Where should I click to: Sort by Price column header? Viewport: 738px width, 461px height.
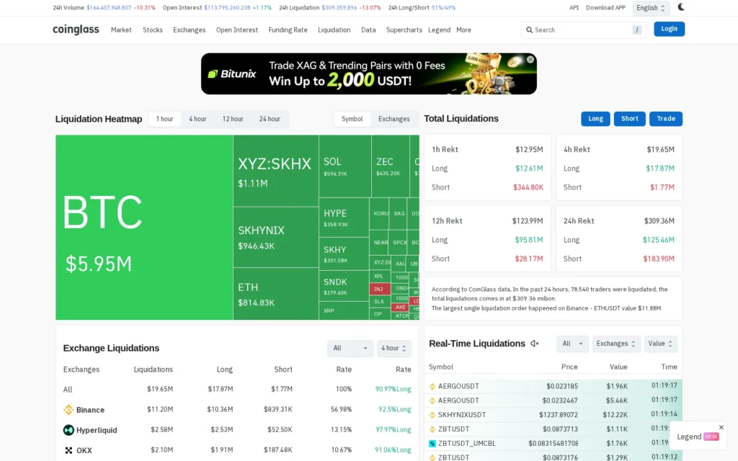[x=569, y=367]
